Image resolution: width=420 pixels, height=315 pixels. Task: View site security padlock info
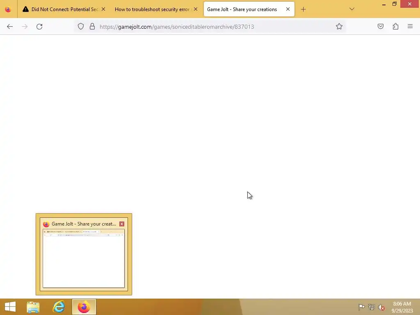click(x=92, y=27)
